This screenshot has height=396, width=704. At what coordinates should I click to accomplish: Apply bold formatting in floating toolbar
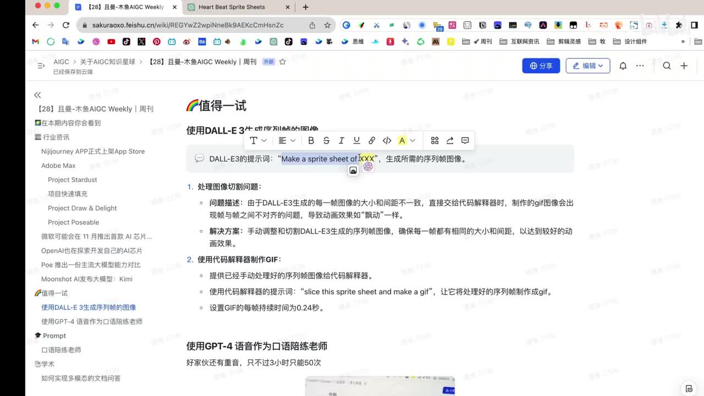(311, 141)
